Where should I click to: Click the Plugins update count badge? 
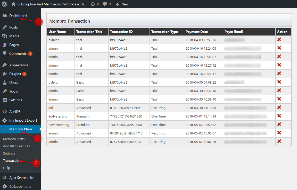click(x=24, y=74)
